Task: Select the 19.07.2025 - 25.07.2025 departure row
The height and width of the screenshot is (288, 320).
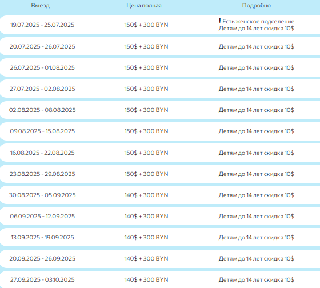Action: (x=160, y=25)
